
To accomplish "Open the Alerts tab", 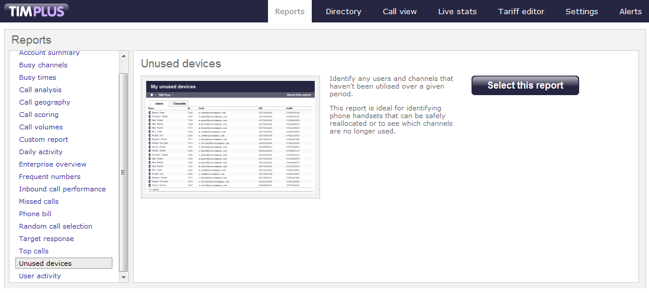I will [630, 11].
